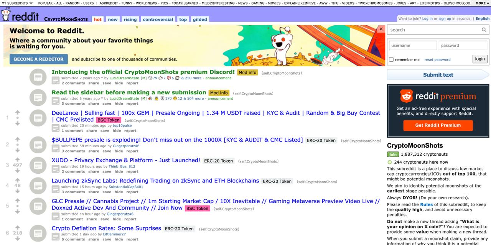Click the BECOME A REDDITOR button
This screenshot has height=245, width=491.
pos(39,59)
